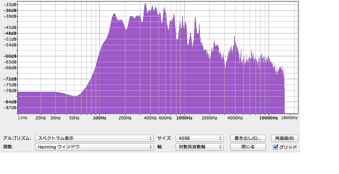Click the 11Hz label at axis start
Screen dimensions: 339x174
[23, 118]
